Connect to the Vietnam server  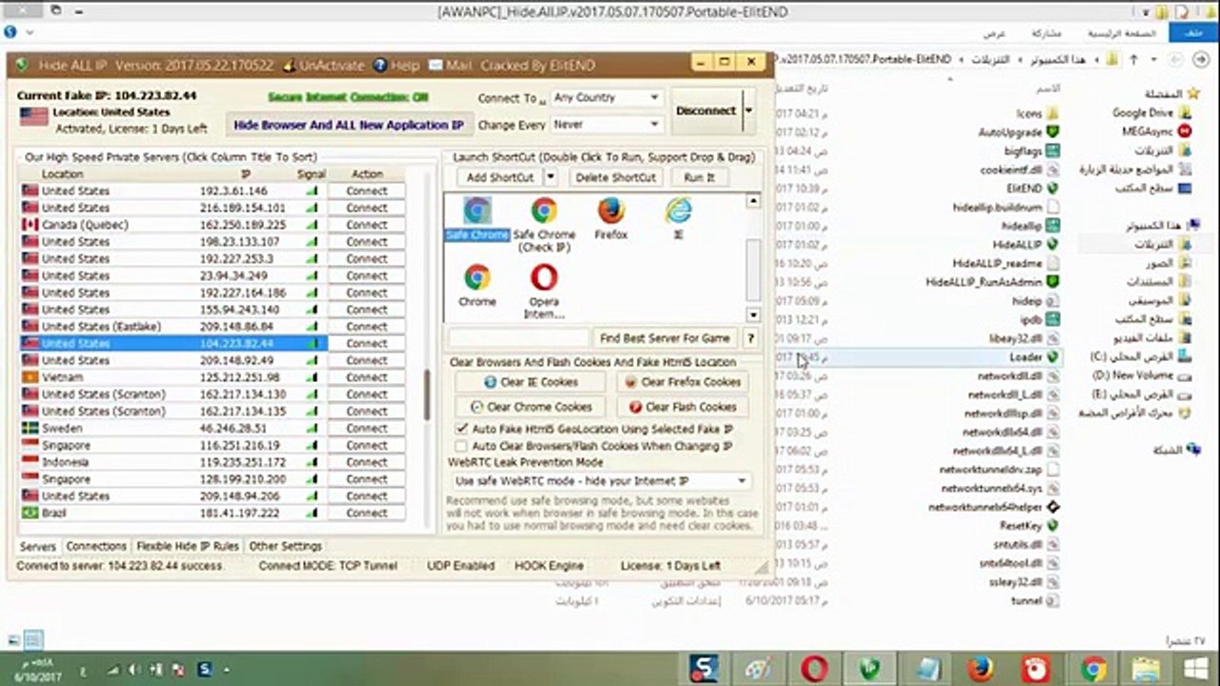(x=366, y=377)
